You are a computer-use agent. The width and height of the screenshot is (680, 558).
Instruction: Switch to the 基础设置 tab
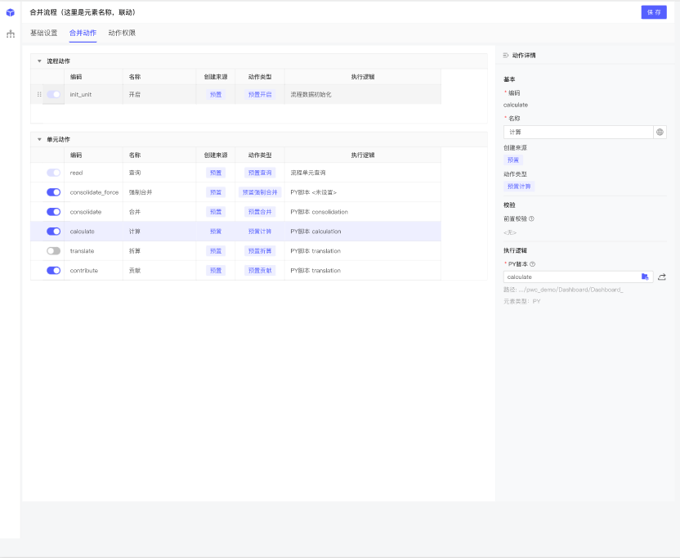tap(43, 34)
